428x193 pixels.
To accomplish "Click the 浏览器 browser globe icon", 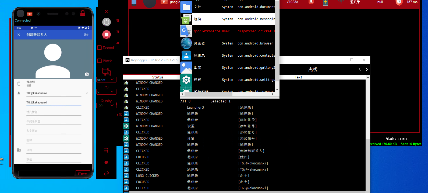I will 186,43.
